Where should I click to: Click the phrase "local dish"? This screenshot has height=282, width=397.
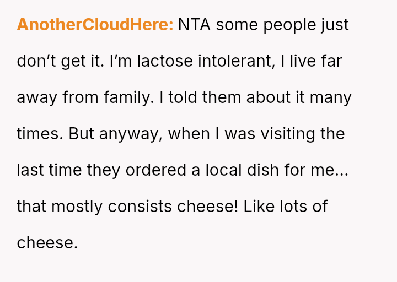click(240, 170)
